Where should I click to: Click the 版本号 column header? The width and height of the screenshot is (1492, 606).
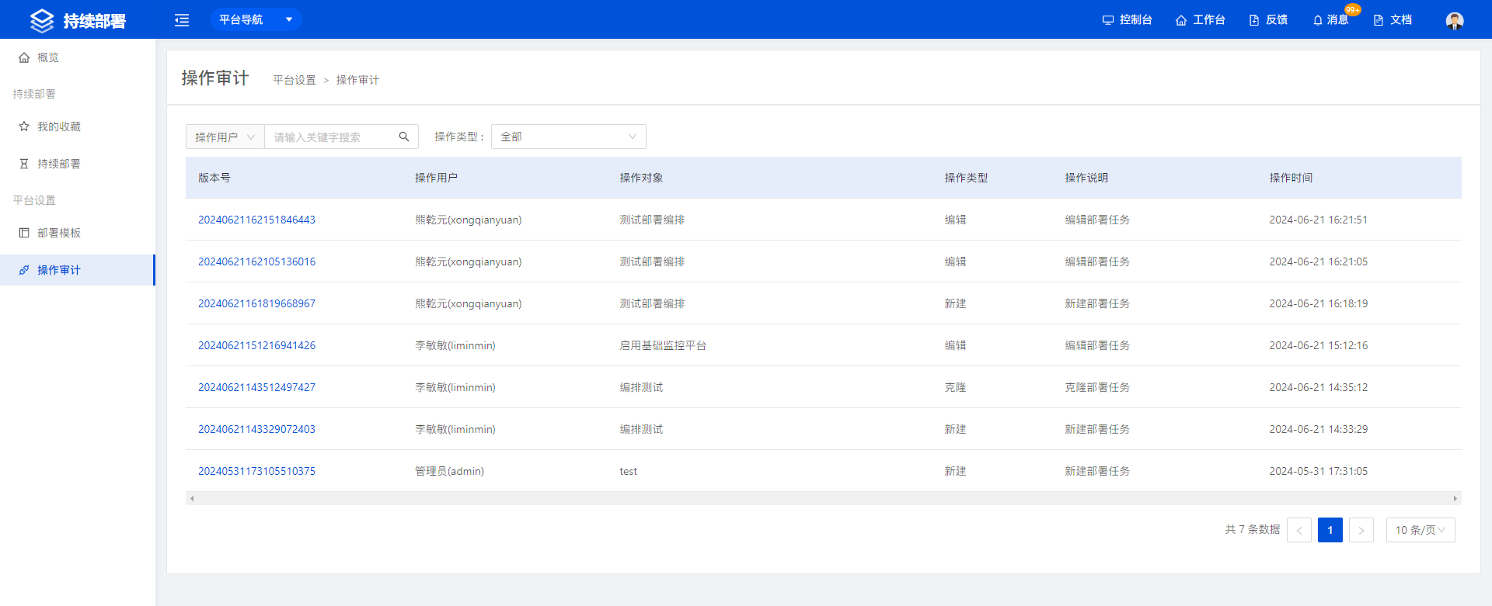pyautogui.click(x=214, y=178)
